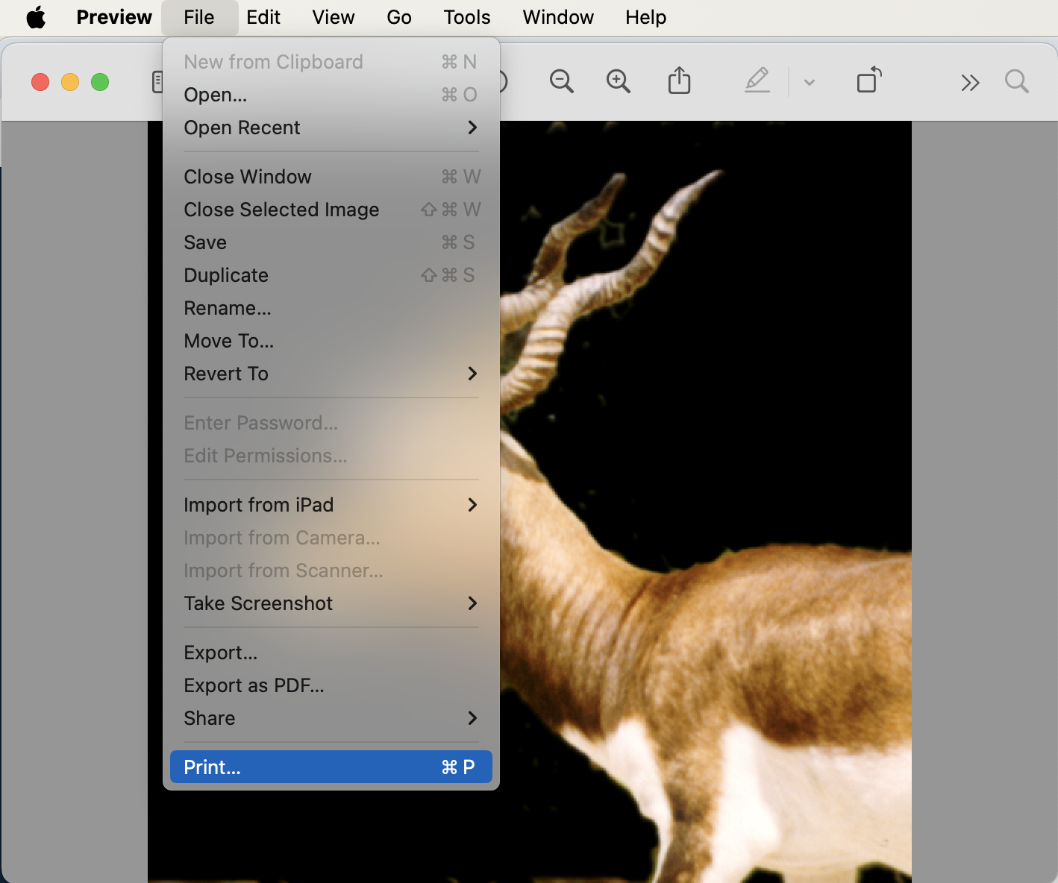Select Print from the File menu
The image size is (1058, 883).
[x=211, y=767]
